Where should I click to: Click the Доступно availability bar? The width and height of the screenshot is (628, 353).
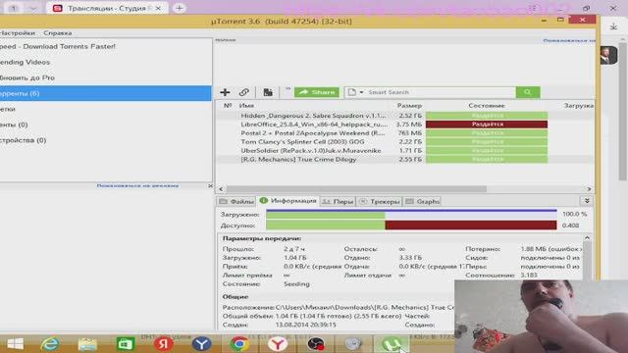(x=411, y=226)
